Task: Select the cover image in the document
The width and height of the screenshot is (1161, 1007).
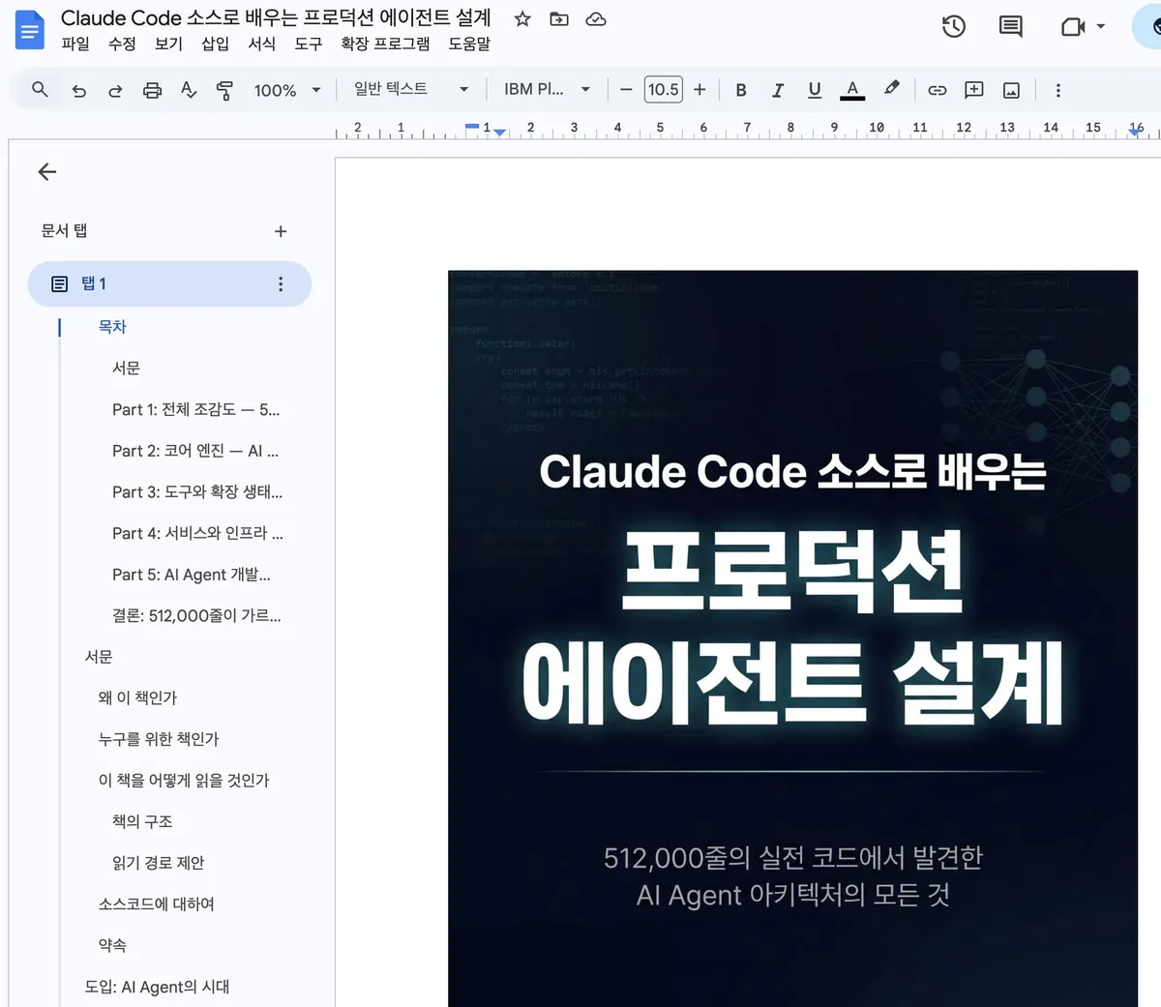Action: (792, 638)
